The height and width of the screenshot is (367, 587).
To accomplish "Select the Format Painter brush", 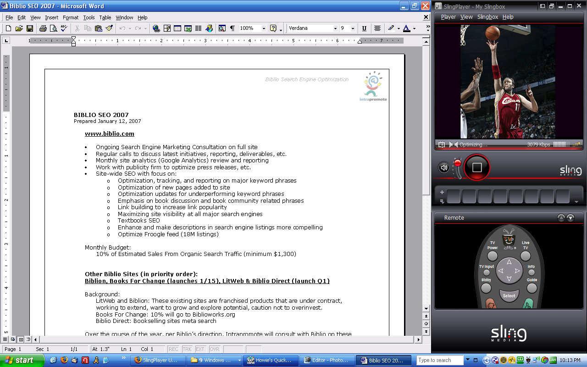I will pos(109,28).
